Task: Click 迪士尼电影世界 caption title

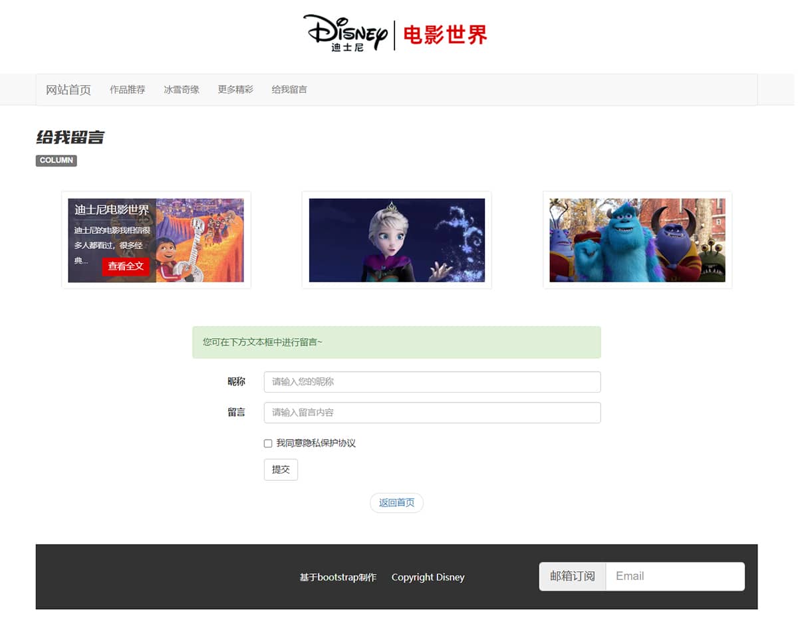Action: pyautogui.click(x=112, y=210)
